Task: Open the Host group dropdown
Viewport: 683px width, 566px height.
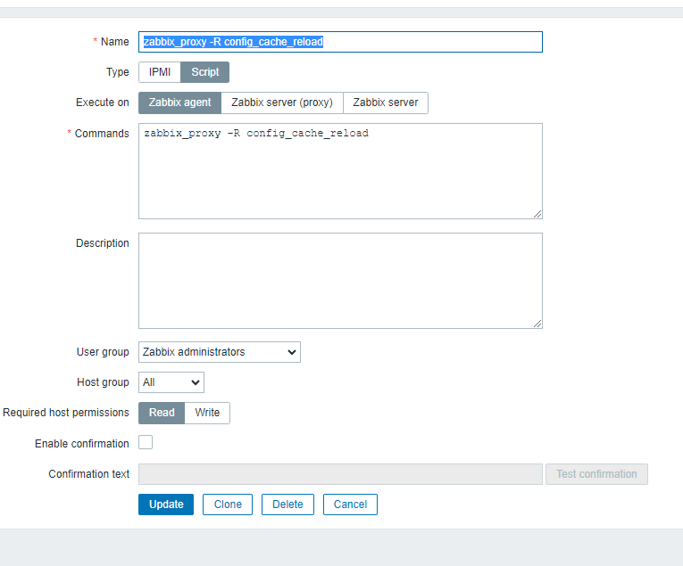Action: point(171,382)
